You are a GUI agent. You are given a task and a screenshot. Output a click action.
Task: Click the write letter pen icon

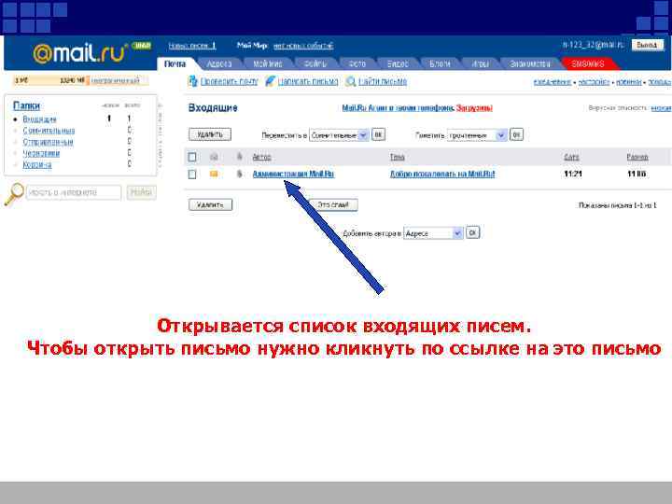(270, 81)
